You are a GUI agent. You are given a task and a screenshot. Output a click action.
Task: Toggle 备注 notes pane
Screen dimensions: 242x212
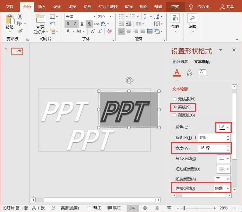coord(94,208)
